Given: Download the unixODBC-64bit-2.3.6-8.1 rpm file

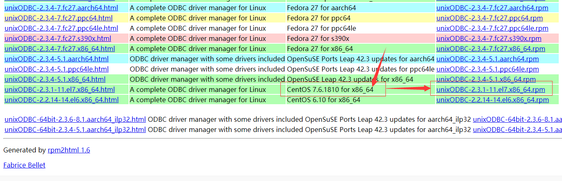Looking at the screenshot, I should [517, 120].
